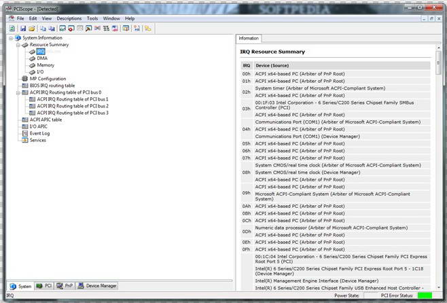447x303 pixels.
Task: Click the I/O APIC table icon
Action: (x=25, y=126)
